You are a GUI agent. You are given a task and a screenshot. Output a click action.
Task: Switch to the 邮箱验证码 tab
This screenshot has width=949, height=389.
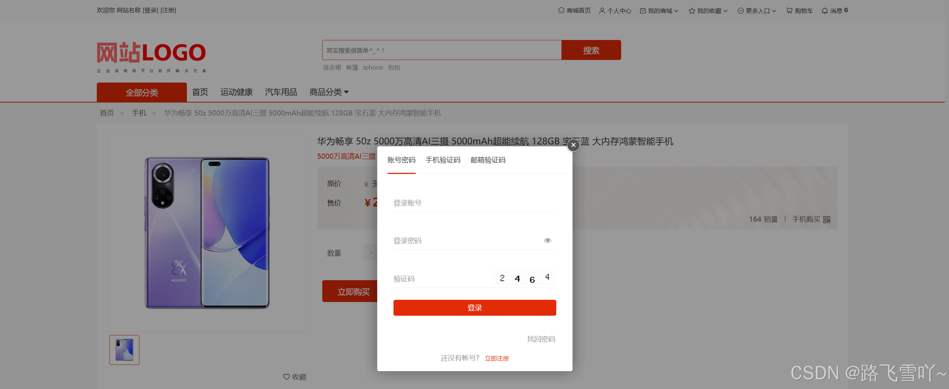point(488,160)
